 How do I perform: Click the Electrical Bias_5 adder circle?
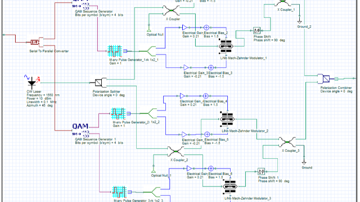pyautogui.click(x=207, y=134)
